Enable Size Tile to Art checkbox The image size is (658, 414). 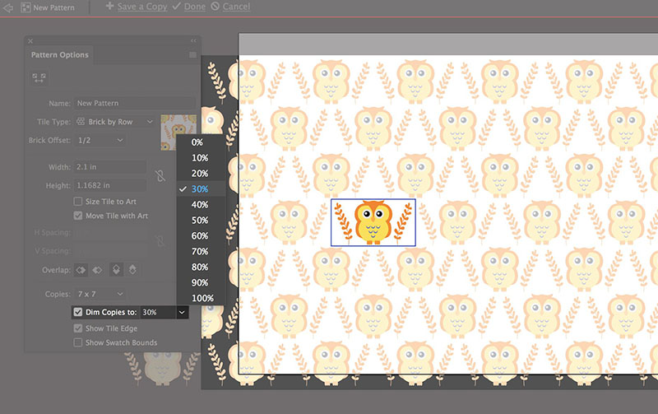(x=77, y=202)
